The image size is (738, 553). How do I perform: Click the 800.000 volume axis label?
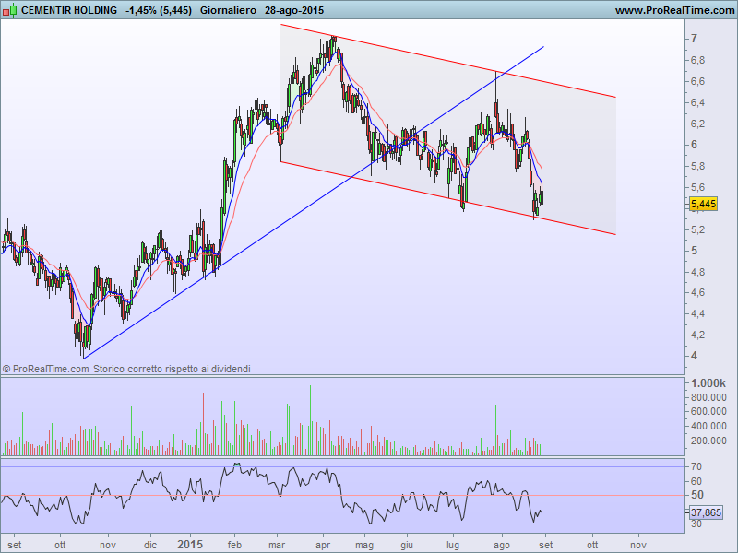point(708,397)
